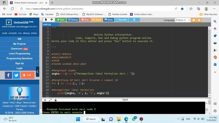The height and width of the screenshot is (123, 219).
Task: Open Learn Programming page
Action: (x=20, y=54)
